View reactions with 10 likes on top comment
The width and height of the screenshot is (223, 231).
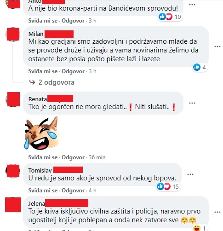pos(170,17)
